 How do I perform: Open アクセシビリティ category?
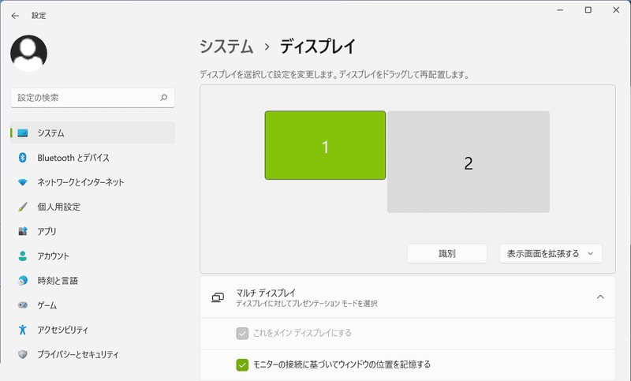[92, 330]
